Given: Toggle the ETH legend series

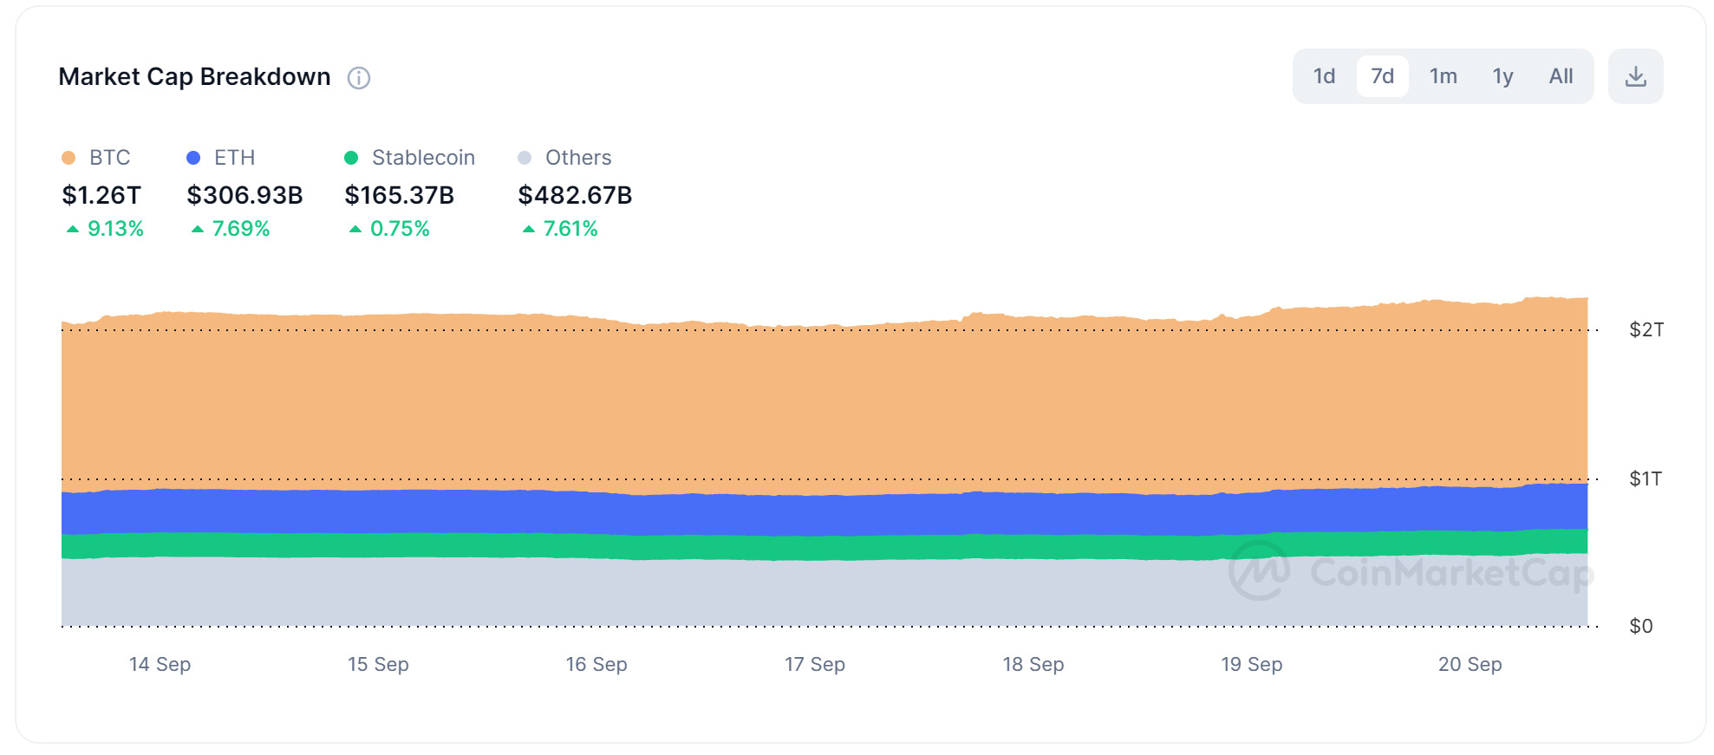Looking at the screenshot, I should pyautogui.click(x=221, y=158).
